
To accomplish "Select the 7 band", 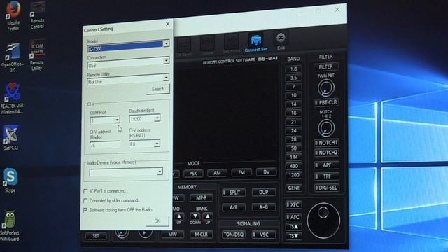I will (x=293, y=87).
